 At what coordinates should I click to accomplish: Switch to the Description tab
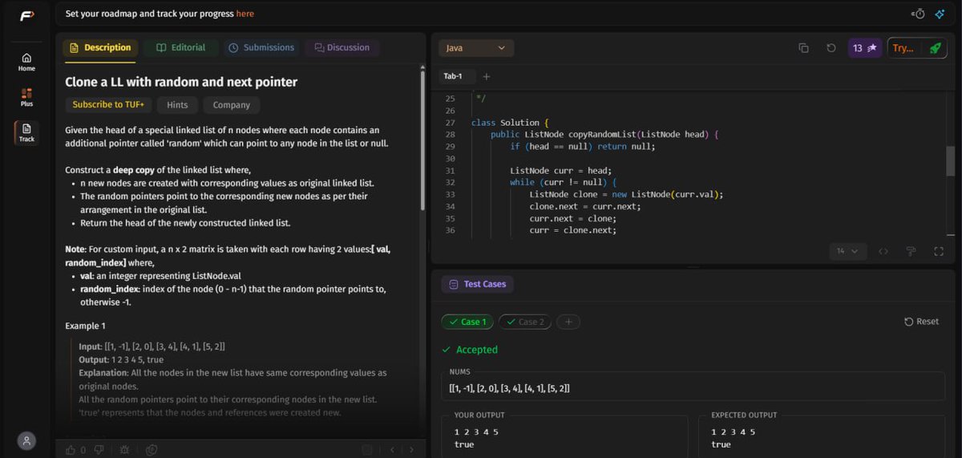pyautogui.click(x=100, y=48)
